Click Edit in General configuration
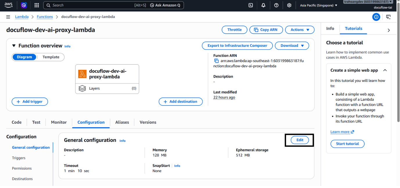 [300, 140]
